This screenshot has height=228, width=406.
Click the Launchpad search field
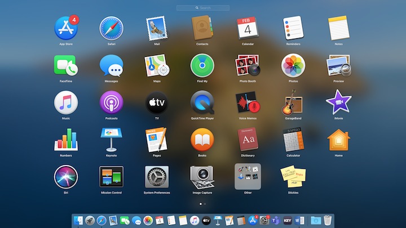tap(203, 8)
